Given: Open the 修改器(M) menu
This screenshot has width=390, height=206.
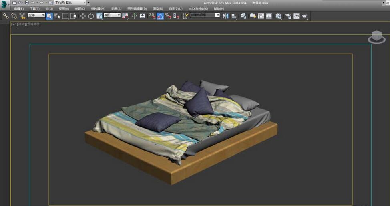Looking at the screenshot, I should coord(98,8).
